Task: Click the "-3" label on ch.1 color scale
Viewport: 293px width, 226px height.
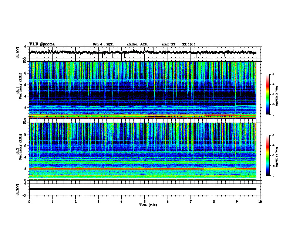Action: [273, 75]
